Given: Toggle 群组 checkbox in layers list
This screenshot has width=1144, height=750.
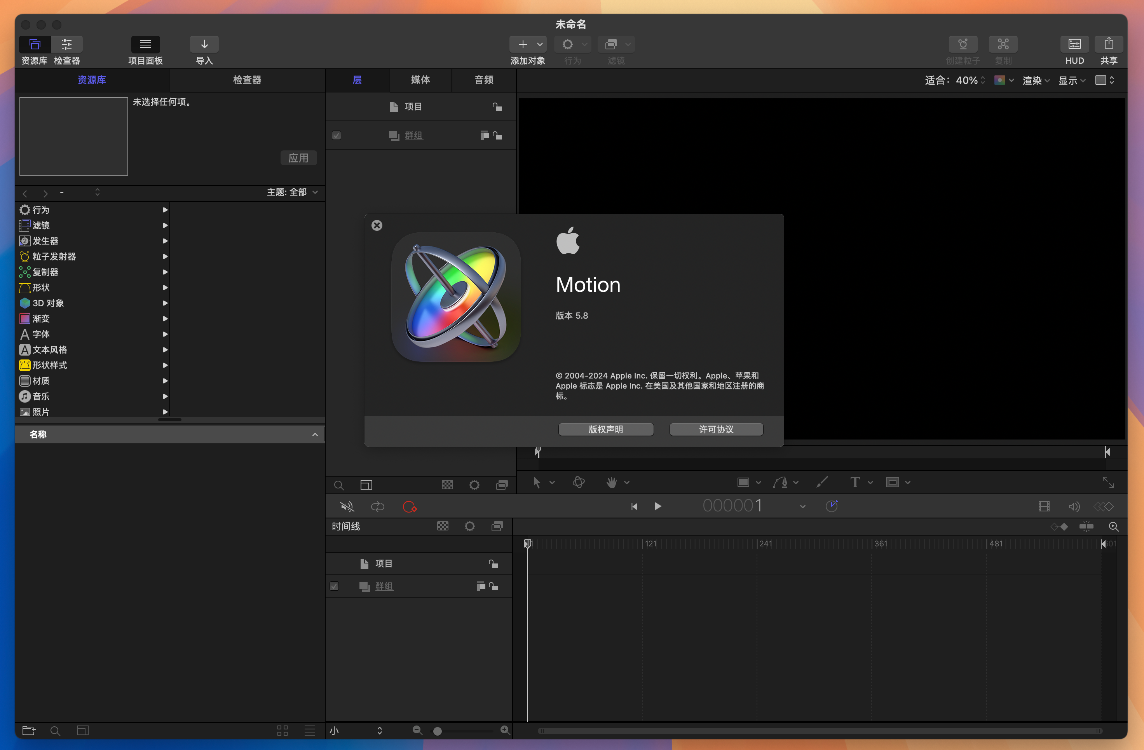Looking at the screenshot, I should pyautogui.click(x=337, y=136).
